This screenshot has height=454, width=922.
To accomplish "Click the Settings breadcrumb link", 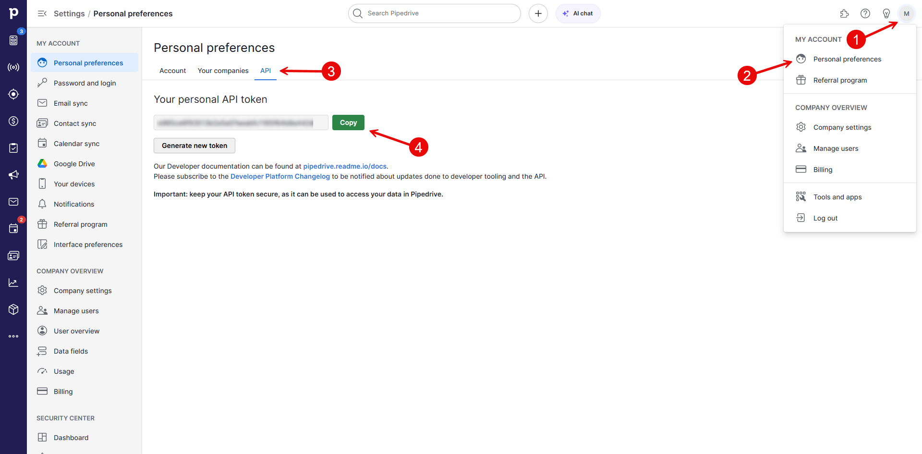I will pyautogui.click(x=69, y=13).
